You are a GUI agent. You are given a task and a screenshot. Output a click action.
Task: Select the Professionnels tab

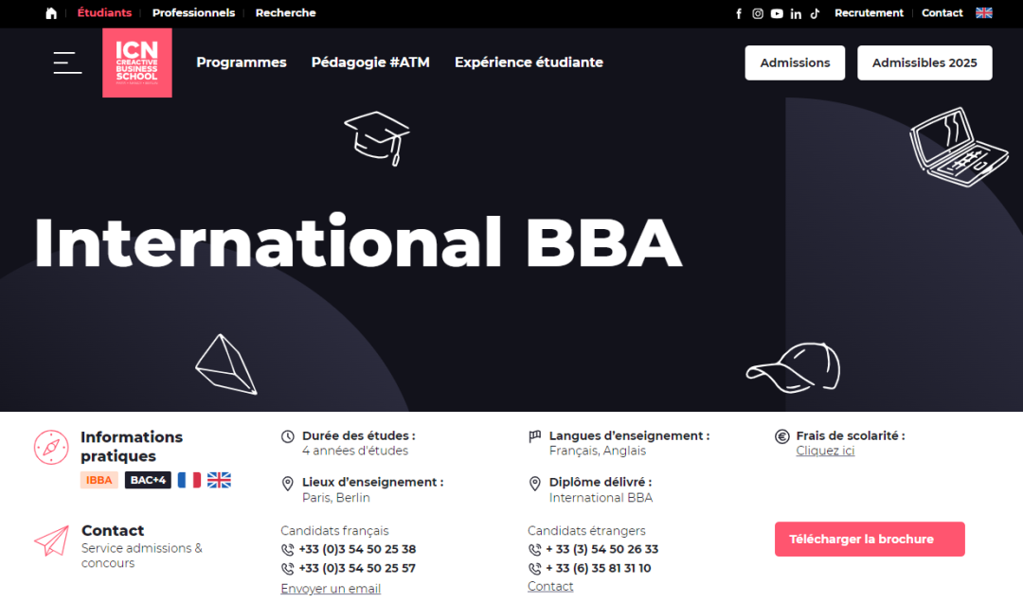point(193,13)
